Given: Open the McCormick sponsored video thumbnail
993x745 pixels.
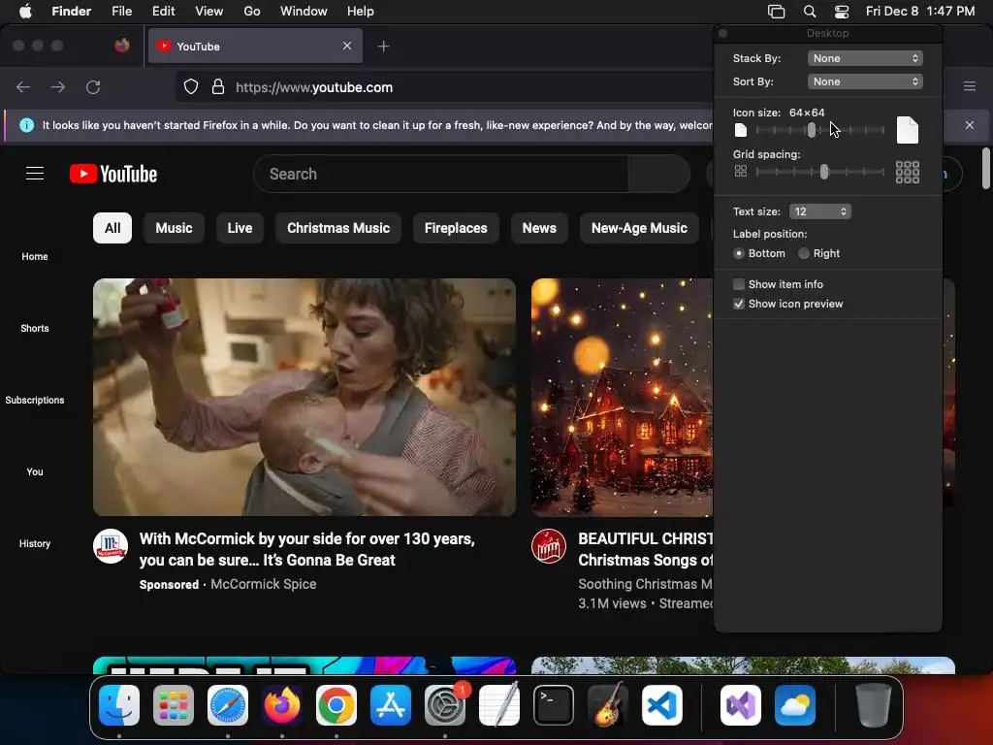Looking at the screenshot, I should coord(304,397).
